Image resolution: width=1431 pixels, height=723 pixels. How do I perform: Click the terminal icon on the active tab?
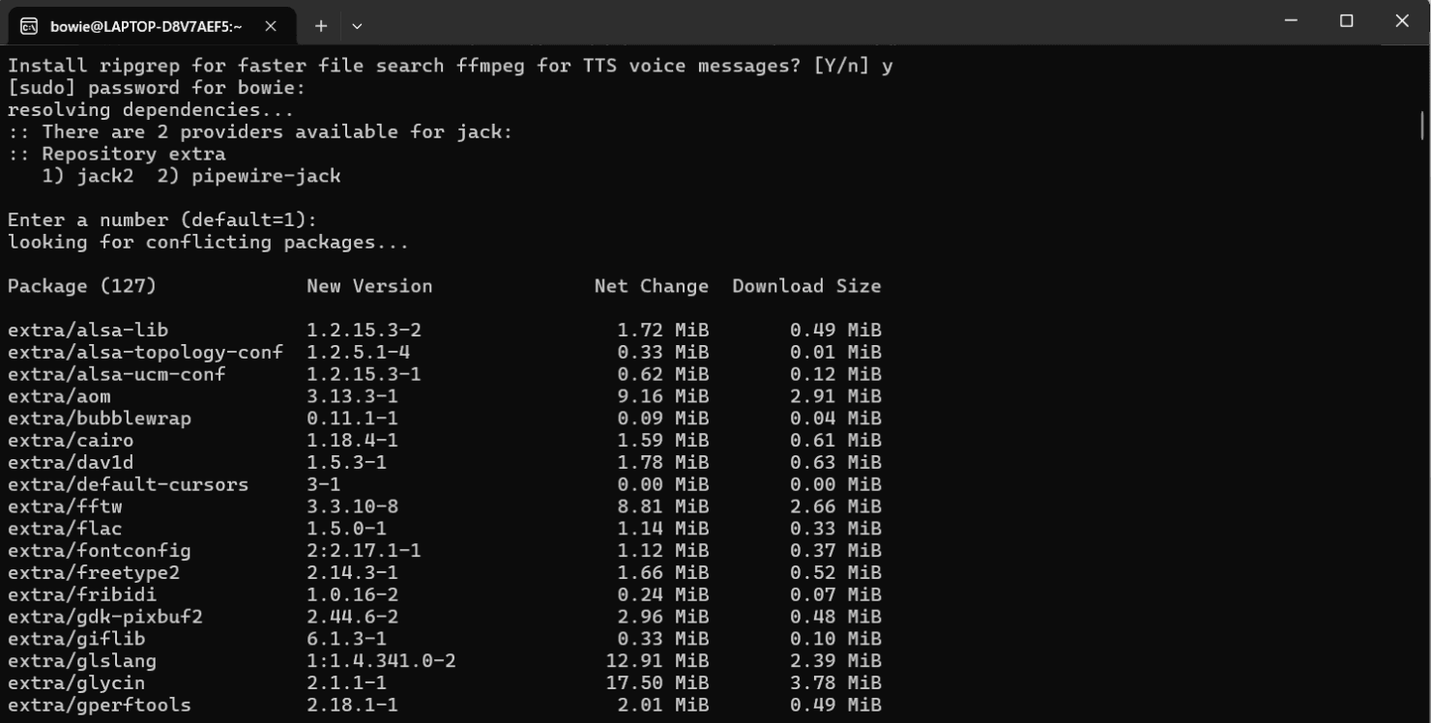tap(30, 26)
